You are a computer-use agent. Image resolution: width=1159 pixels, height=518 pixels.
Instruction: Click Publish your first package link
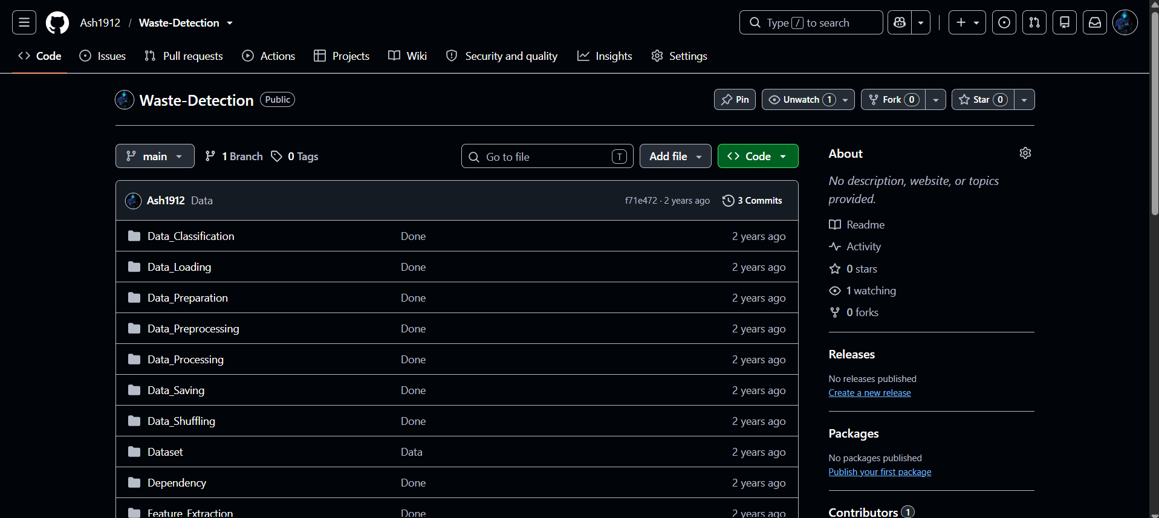tap(880, 472)
